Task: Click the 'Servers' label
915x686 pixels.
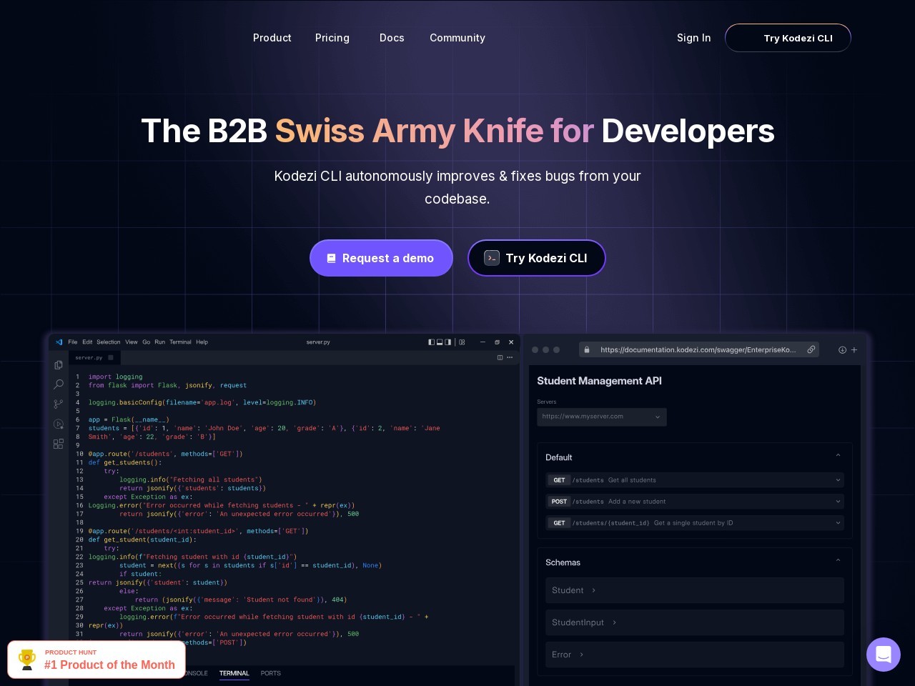Action: (546, 402)
